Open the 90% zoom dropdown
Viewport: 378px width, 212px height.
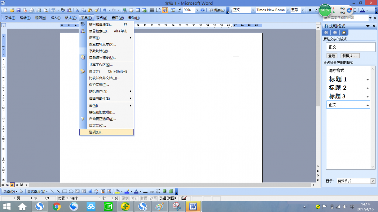(197, 10)
